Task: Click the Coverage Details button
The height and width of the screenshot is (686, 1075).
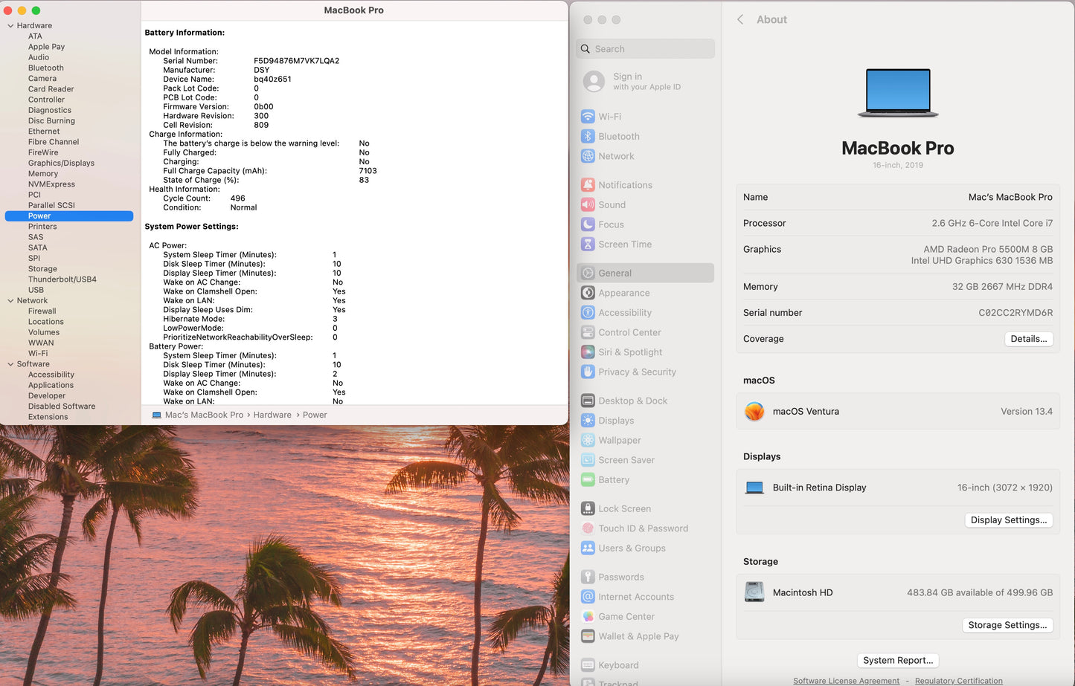Action: coord(1028,339)
